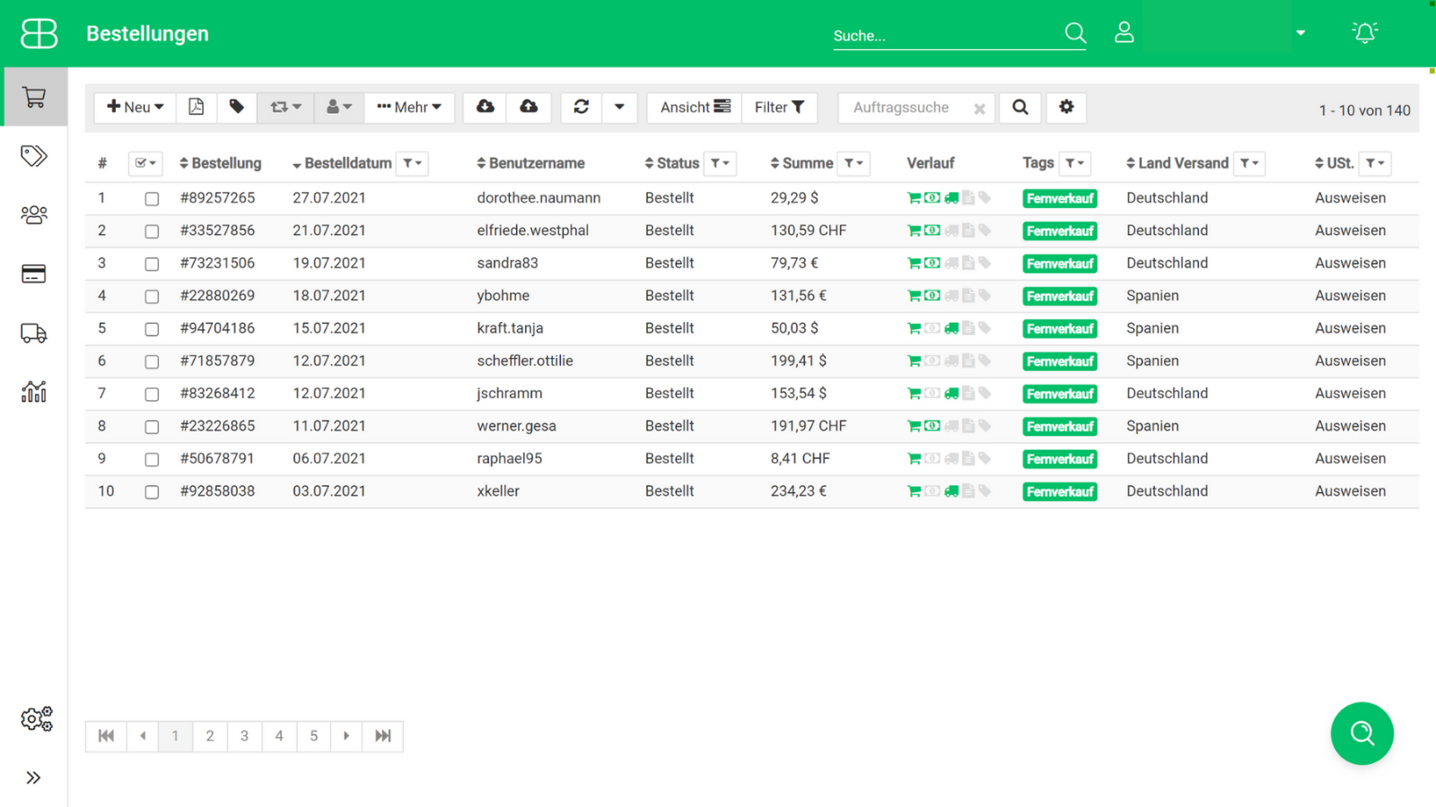Open the status change retweet dropdown
Screen dimensions: 1436x807
click(285, 107)
